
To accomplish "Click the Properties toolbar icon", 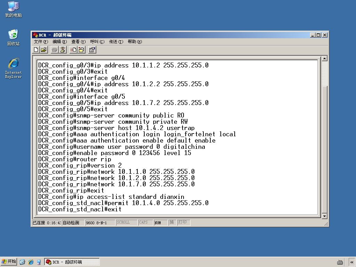I will coord(92,50).
